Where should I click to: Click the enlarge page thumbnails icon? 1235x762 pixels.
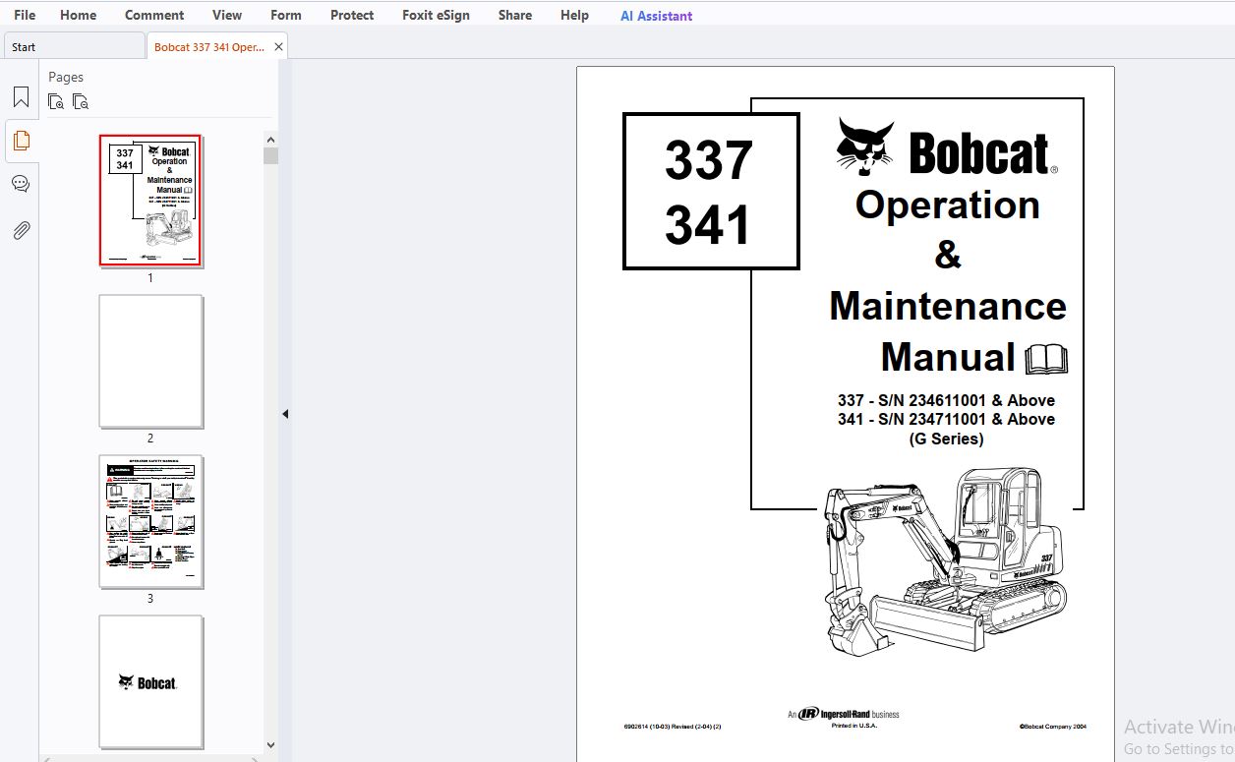coord(56,101)
